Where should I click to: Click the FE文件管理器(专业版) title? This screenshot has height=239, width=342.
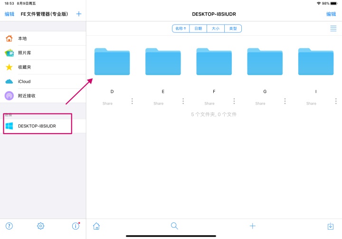click(44, 14)
